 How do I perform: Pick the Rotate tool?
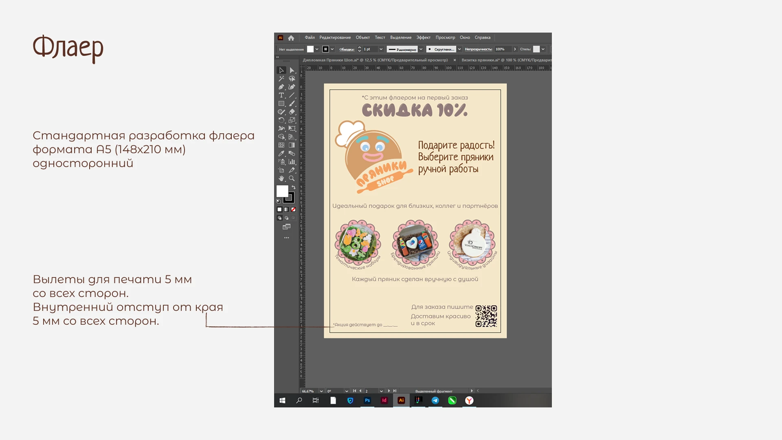(x=281, y=120)
